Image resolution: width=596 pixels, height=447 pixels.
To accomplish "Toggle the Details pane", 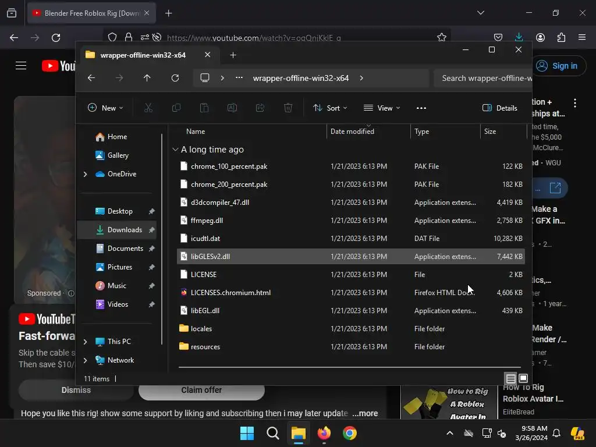I will coord(500,108).
